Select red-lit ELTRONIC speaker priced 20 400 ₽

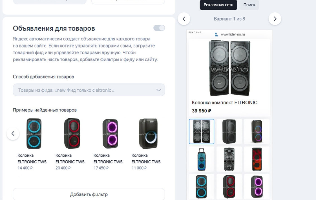tap(72, 134)
